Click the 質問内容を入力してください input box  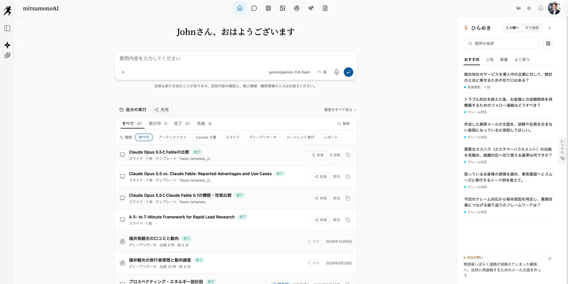pos(235,59)
